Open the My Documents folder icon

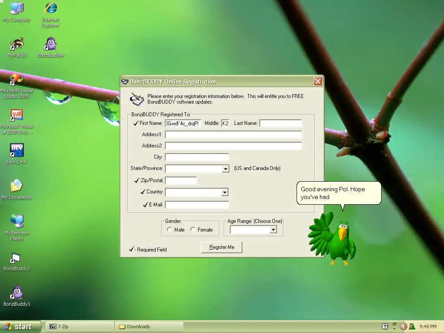[16, 189]
